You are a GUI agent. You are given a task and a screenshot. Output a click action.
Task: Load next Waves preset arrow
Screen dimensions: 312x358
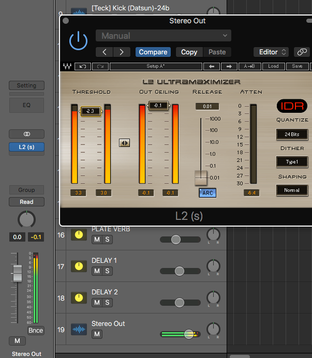tap(229, 66)
